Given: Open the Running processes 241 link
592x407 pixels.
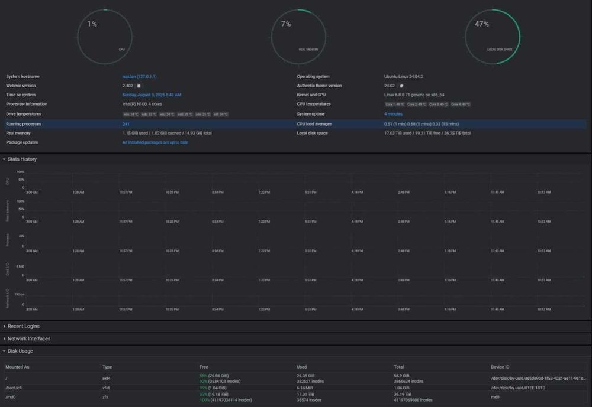Looking at the screenshot, I should coord(126,124).
